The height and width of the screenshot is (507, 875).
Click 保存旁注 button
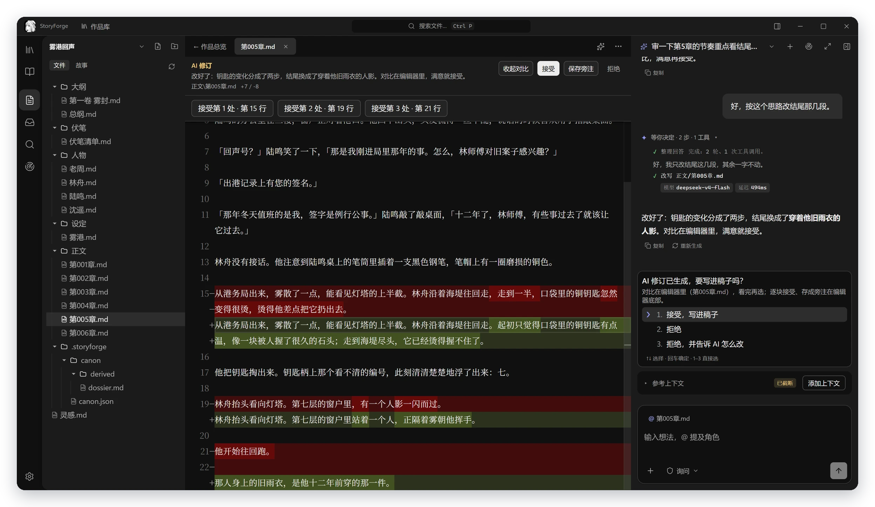[x=581, y=68]
